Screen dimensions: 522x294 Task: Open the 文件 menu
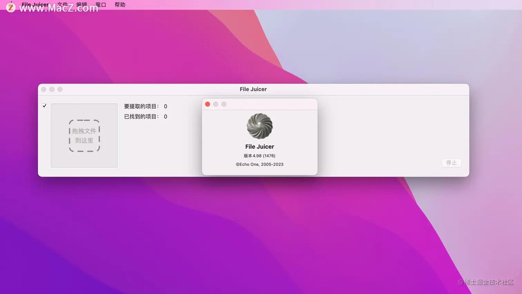[x=62, y=5]
